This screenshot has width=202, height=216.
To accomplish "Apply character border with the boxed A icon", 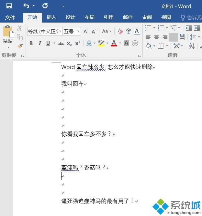I will [137, 31].
